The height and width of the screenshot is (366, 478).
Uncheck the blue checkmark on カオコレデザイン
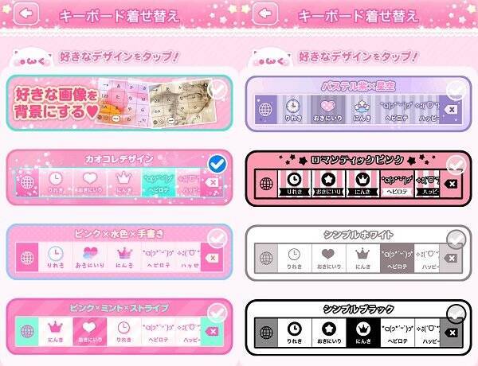point(217,164)
